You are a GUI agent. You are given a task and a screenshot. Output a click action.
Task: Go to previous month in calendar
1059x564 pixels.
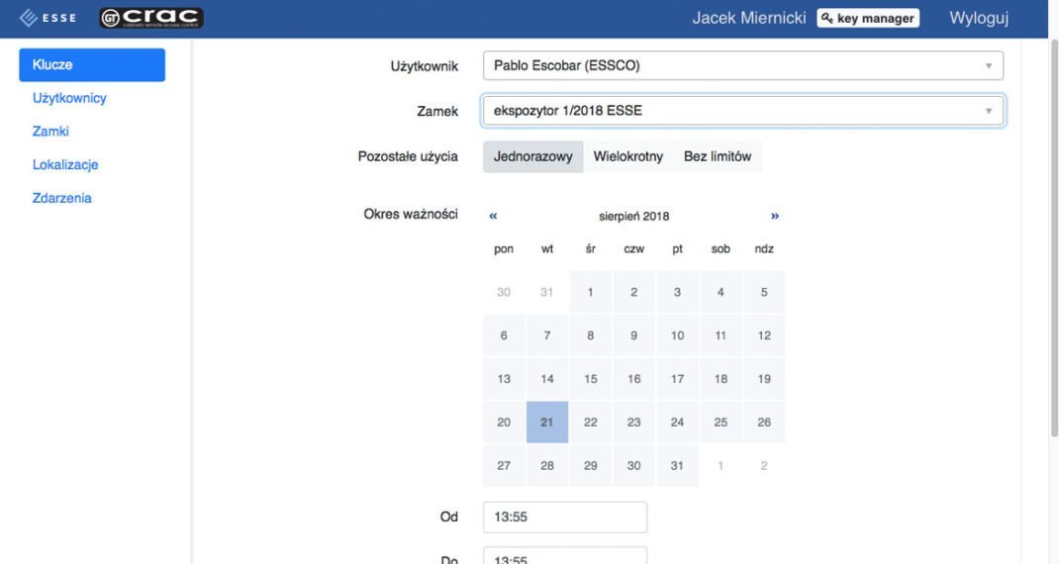(x=493, y=216)
